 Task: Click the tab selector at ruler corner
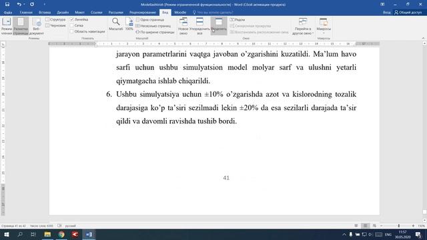(x=3, y=44)
